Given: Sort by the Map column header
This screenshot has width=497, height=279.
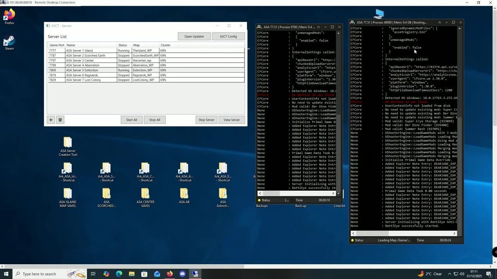Looking at the screenshot, I should (145, 45).
